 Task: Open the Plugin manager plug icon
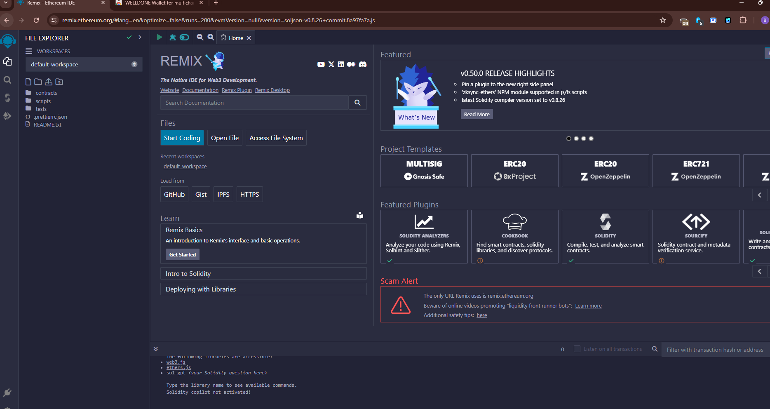(7, 393)
